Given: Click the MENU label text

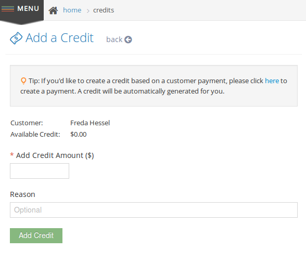Looking at the screenshot, I should [x=28, y=8].
